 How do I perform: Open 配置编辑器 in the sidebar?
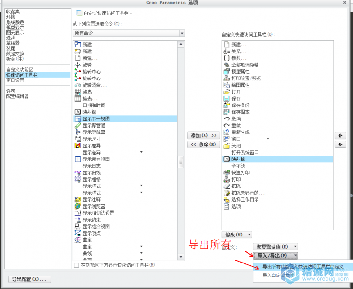(x=17, y=96)
